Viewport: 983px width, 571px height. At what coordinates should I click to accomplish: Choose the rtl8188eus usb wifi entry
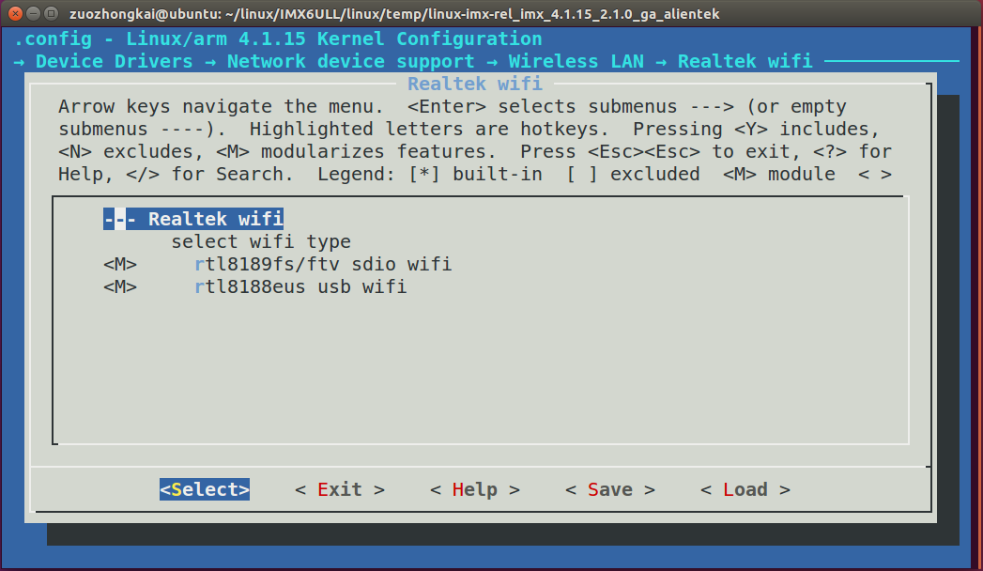click(x=300, y=286)
